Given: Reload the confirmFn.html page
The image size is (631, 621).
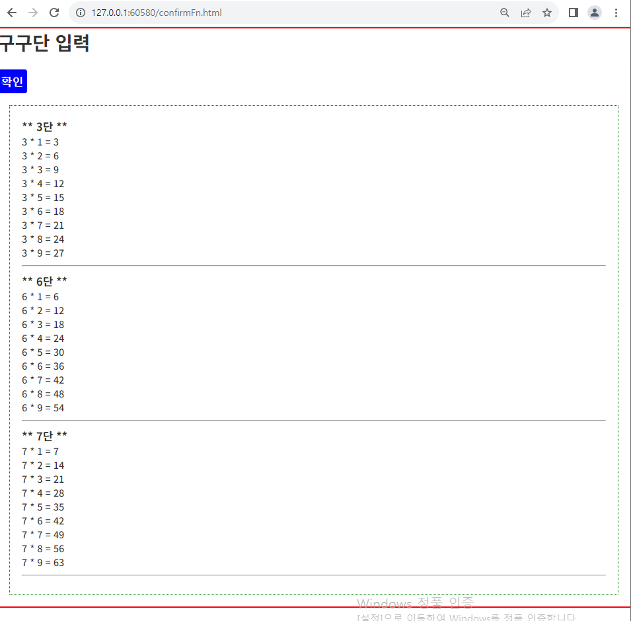Looking at the screenshot, I should tap(54, 13).
